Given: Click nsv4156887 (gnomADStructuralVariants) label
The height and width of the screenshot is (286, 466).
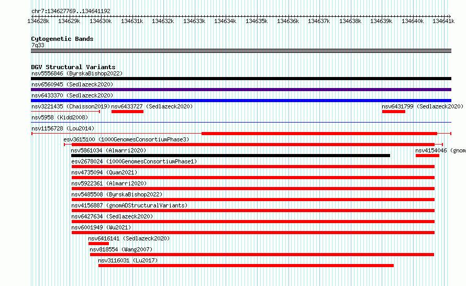Looking at the screenshot, I should pos(129,205).
